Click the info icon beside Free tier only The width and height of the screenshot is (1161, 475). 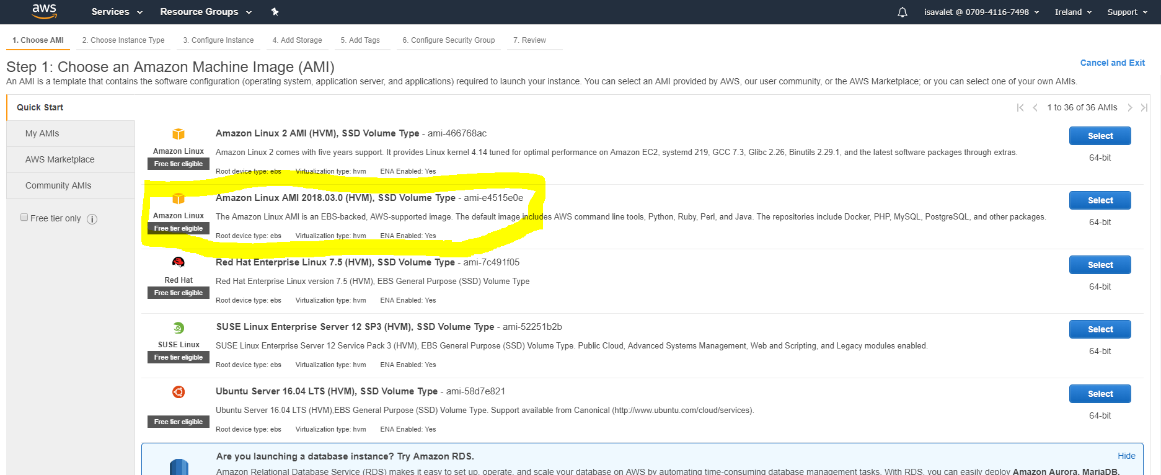(92, 219)
